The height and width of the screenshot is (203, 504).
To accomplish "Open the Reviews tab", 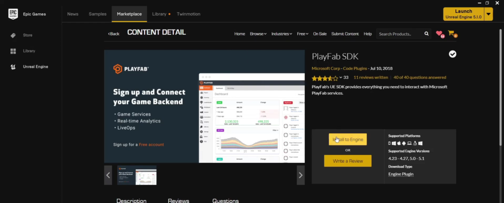I will tap(178, 201).
